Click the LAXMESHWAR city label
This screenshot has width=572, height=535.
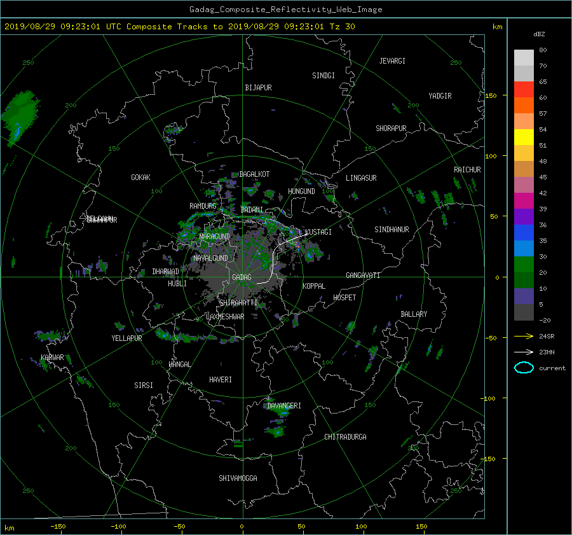[x=225, y=317]
